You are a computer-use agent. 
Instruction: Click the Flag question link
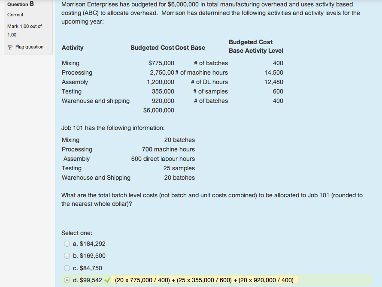pos(29,47)
